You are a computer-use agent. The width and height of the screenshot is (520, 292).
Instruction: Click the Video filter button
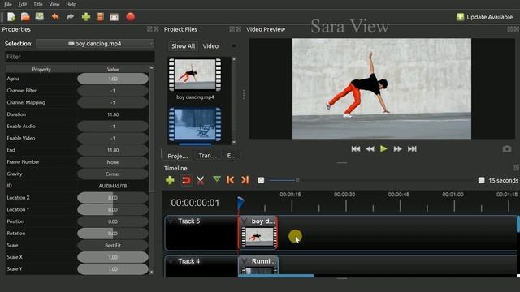[210, 46]
